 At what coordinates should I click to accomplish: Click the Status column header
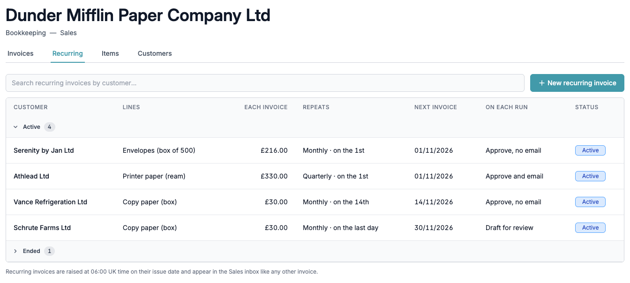point(587,107)
